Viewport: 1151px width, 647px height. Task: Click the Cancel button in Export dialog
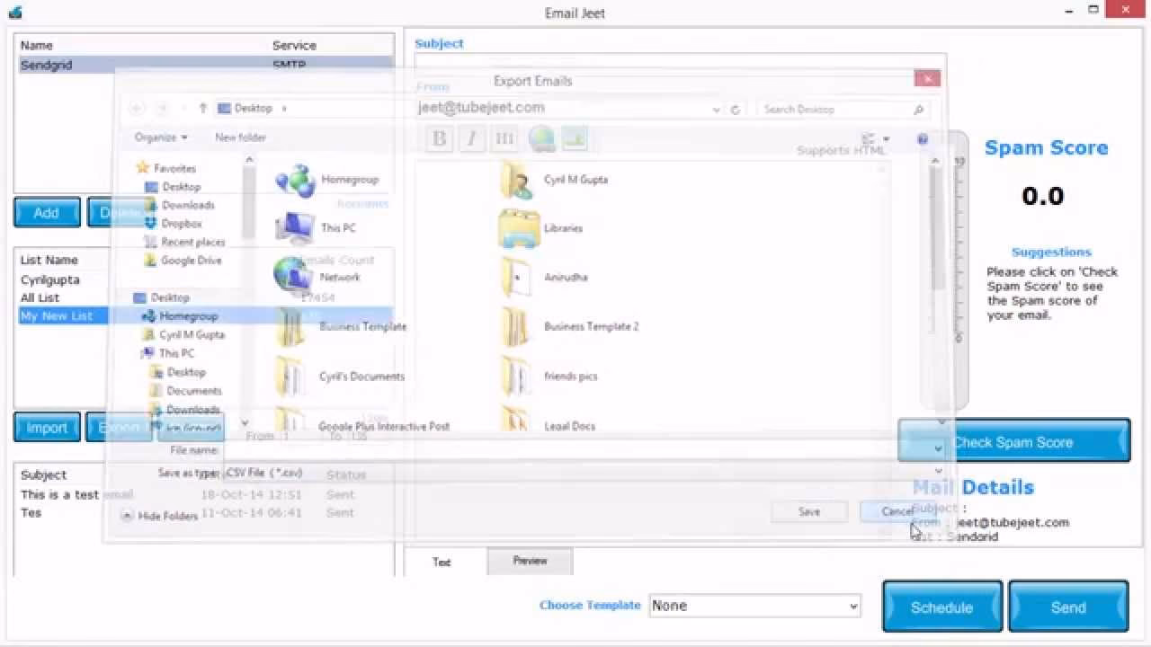[x=897, y=511]
